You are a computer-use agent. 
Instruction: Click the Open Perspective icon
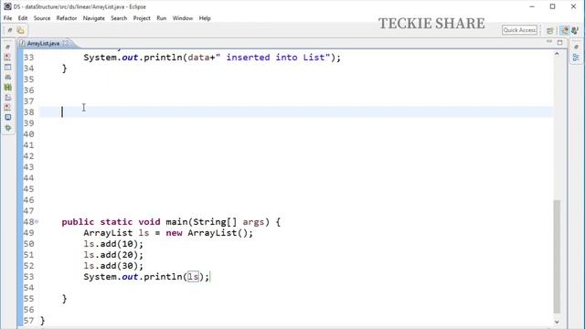click(x=550, y=30)
